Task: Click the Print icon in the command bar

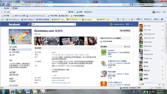Action: (x=132, y=19)
